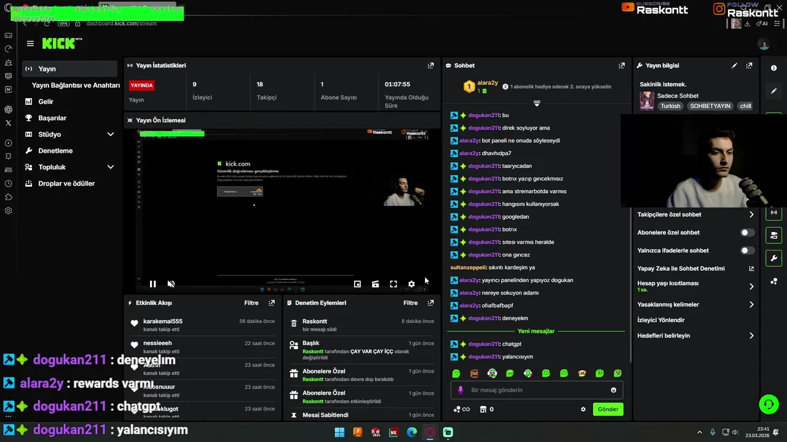The width and height of the screenshot is (787, 442).
Task: Expand the Topluluk menu
Action: [x=111, y=167]
